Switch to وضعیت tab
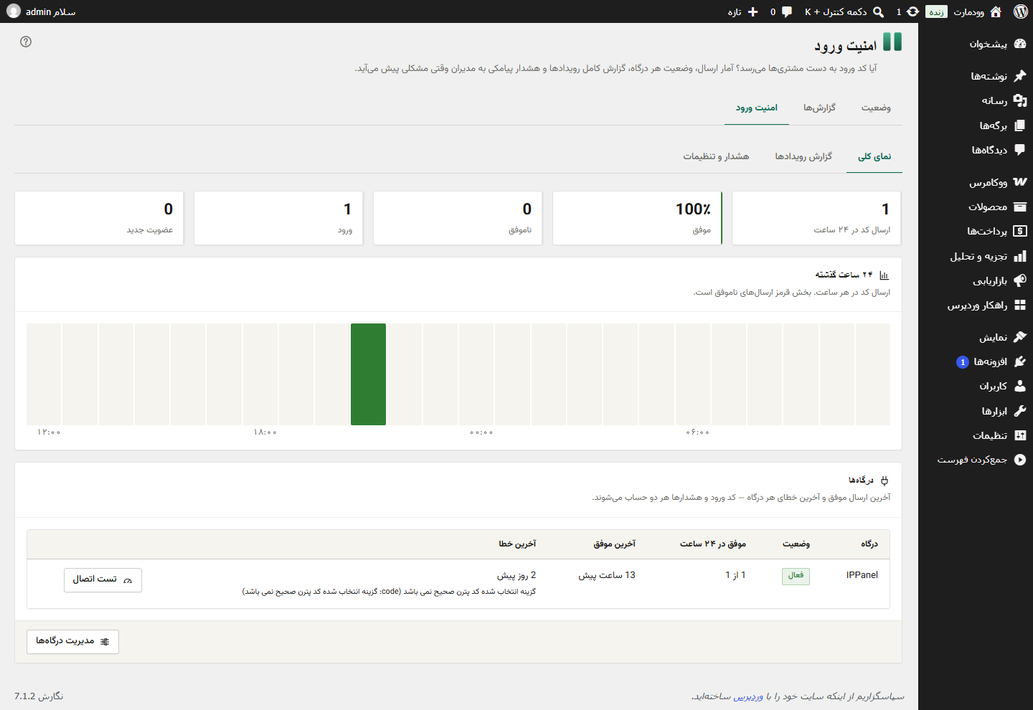The image size is (1033, 710). coord(876,108)
